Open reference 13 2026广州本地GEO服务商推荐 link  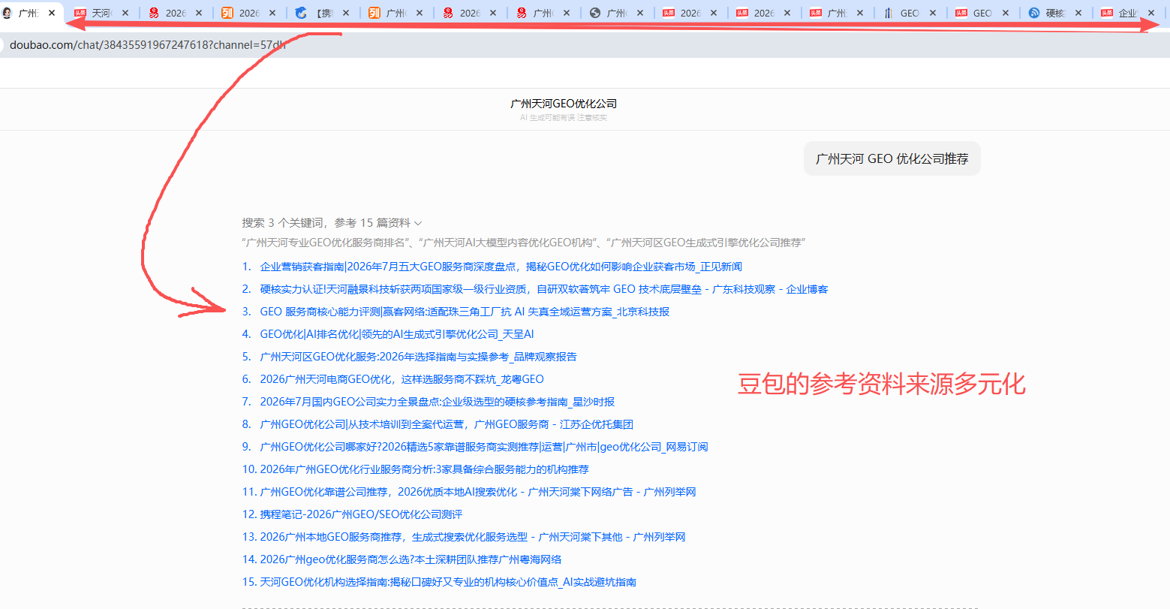(473, 537)
